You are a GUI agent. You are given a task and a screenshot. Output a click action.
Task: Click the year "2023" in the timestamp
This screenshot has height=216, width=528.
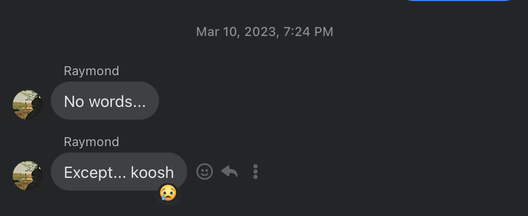point(261,32)
